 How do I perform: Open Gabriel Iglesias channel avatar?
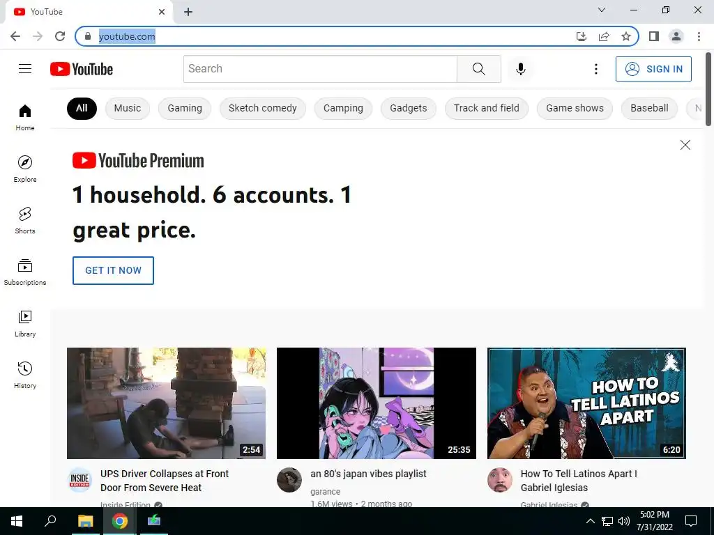pos(499,480)
